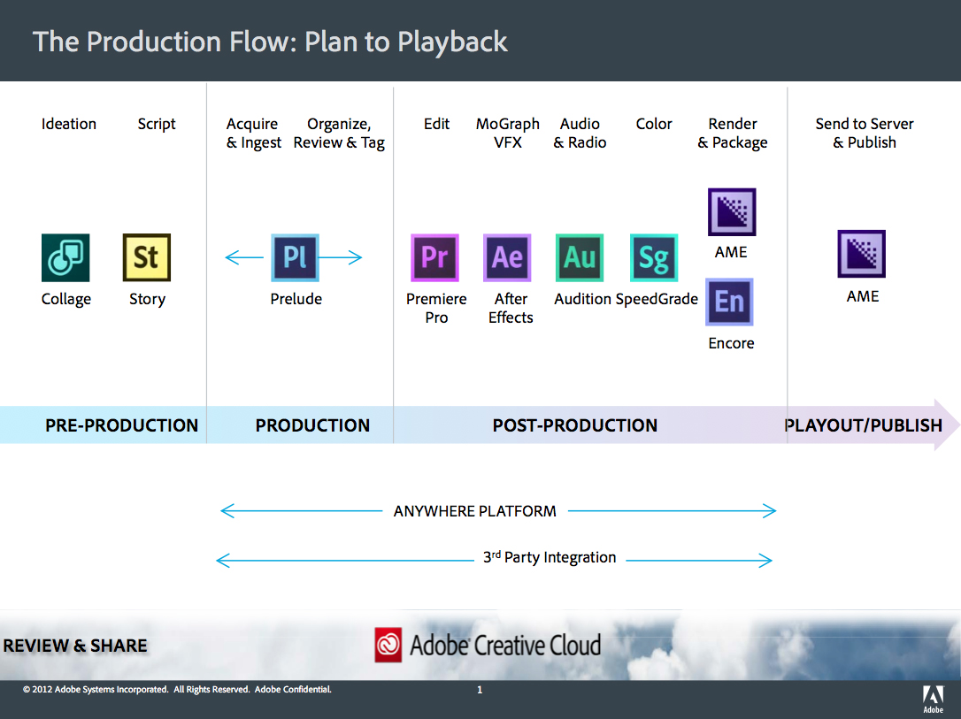The width and height of the screenshot is (961, 719).
Task: Click the Prelude caption text
Action: [x=296, y=299]
